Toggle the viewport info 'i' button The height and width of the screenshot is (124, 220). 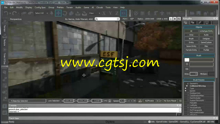pyautogui.click(x=171, y=19)
